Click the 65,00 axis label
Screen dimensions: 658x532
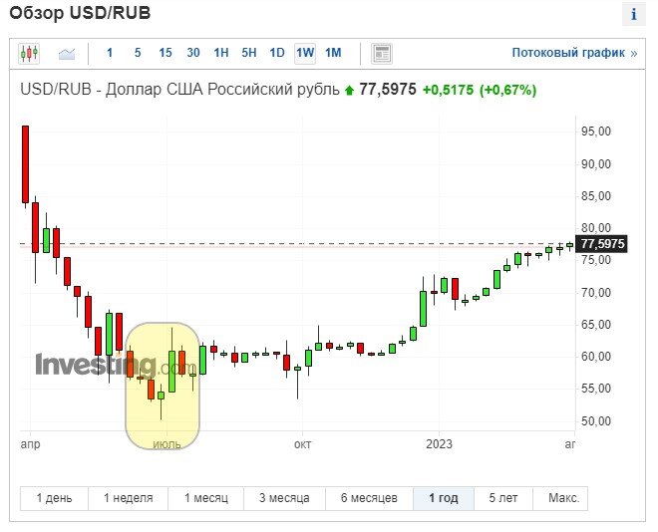[595, 325]
